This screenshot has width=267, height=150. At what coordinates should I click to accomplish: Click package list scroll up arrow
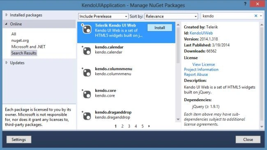click(x=178, y=25)
